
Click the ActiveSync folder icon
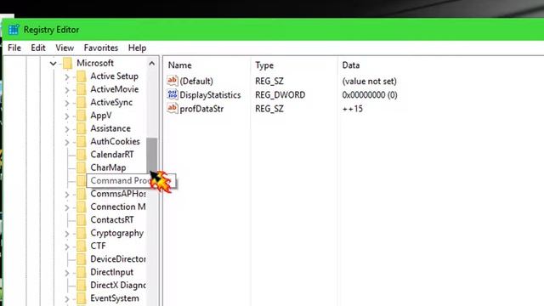point(82,102)
